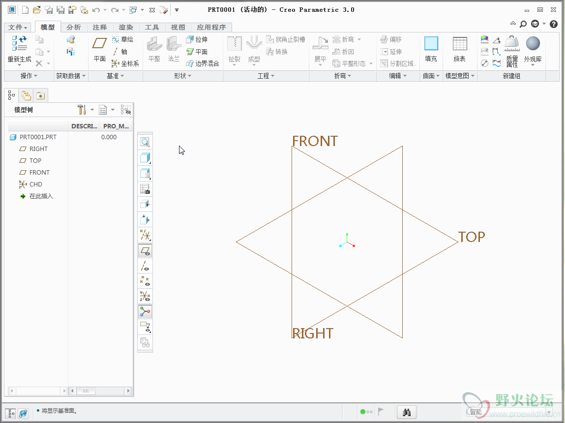Switch to the Analysis (分析) tab

point(74,28)
